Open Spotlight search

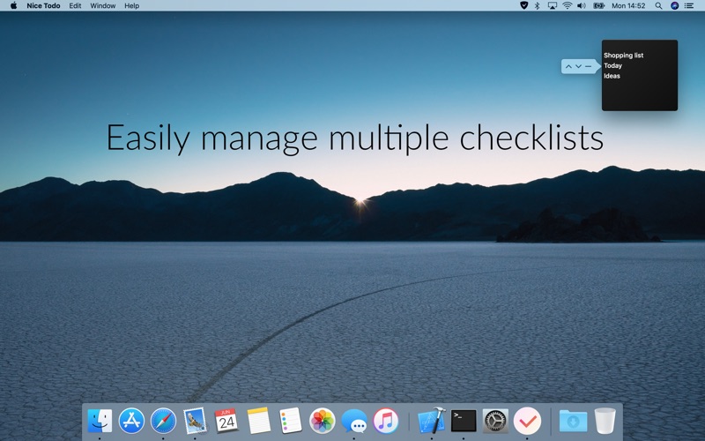[658, 6]
